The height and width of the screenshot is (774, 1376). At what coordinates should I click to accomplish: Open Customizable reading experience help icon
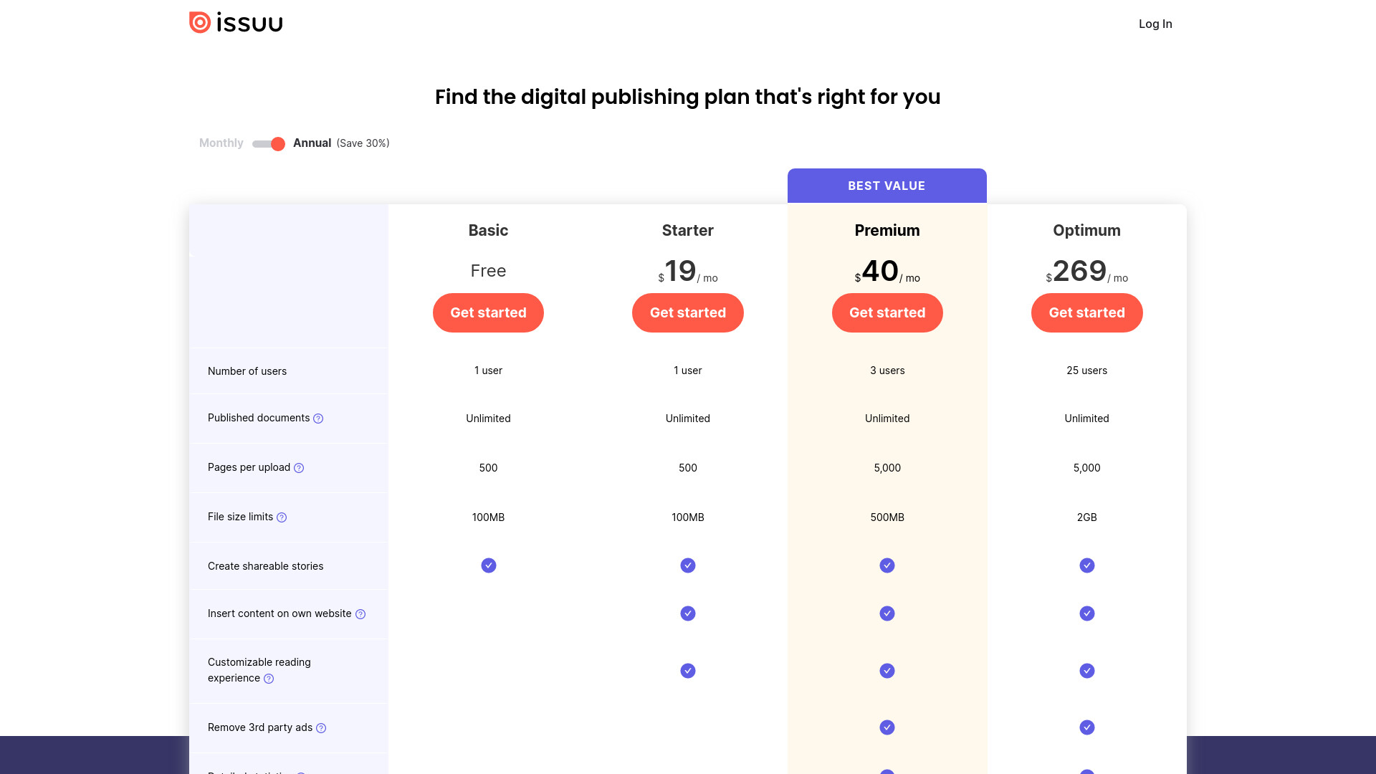point(269,679)
